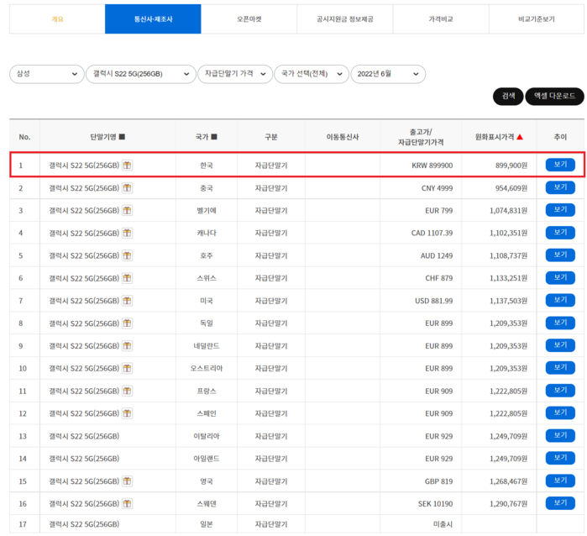The height and width of the screenshot is (536, 587).
Task: Click the GBP 819 price cell
Action: [438, 481]
